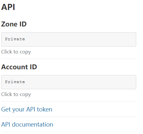The width and height of the screenshot is (143, 134).
Task: Click the word 'documentation' in the bottom link
Action: (x=32, y=125)
